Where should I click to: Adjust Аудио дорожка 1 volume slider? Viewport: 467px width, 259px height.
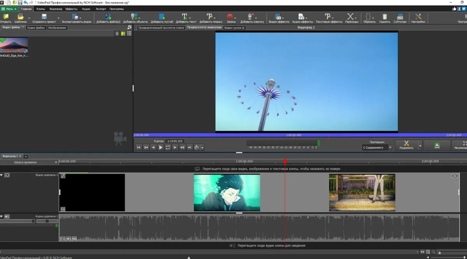tap(18, 221)
